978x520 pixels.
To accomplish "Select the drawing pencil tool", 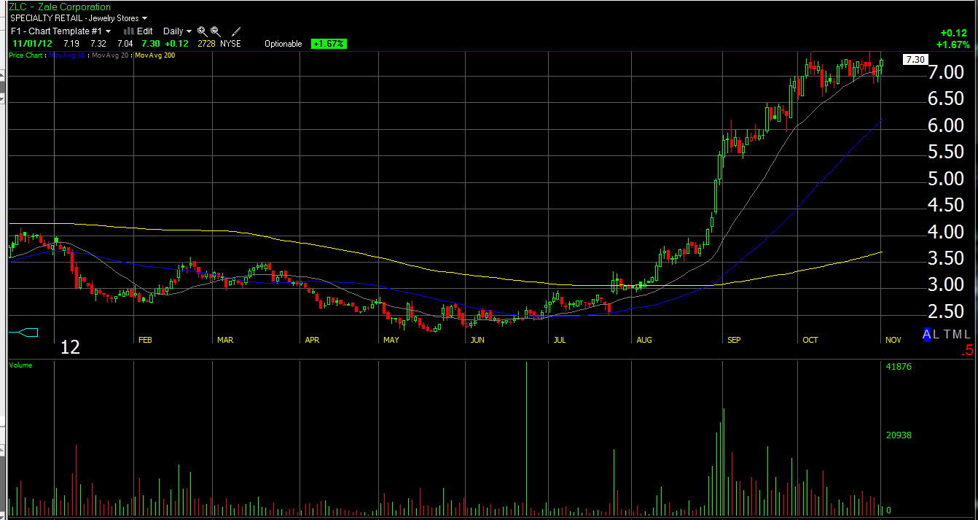I will [x=235, y=31].
